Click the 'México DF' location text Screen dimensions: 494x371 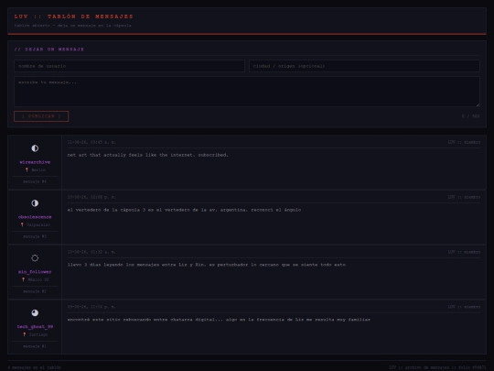pyautogui.click(x=38, y=279)
